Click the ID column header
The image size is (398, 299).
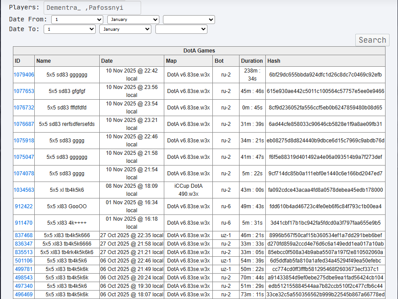24,61
